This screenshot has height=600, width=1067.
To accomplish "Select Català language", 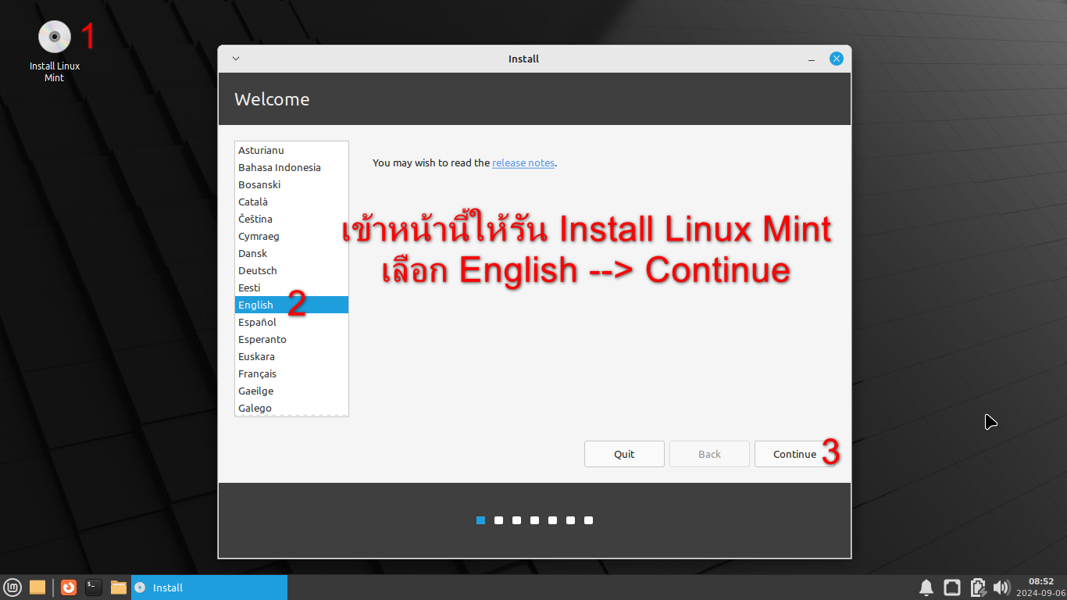I will click(x=291, y=202).
